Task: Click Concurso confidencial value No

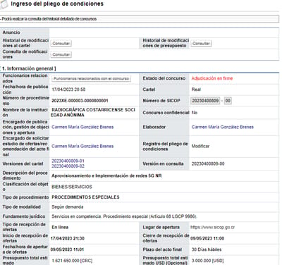Action: pos(195,113)
